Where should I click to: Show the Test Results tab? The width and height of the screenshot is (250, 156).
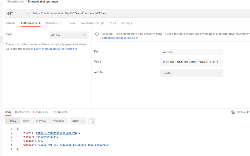pos(60,112)
